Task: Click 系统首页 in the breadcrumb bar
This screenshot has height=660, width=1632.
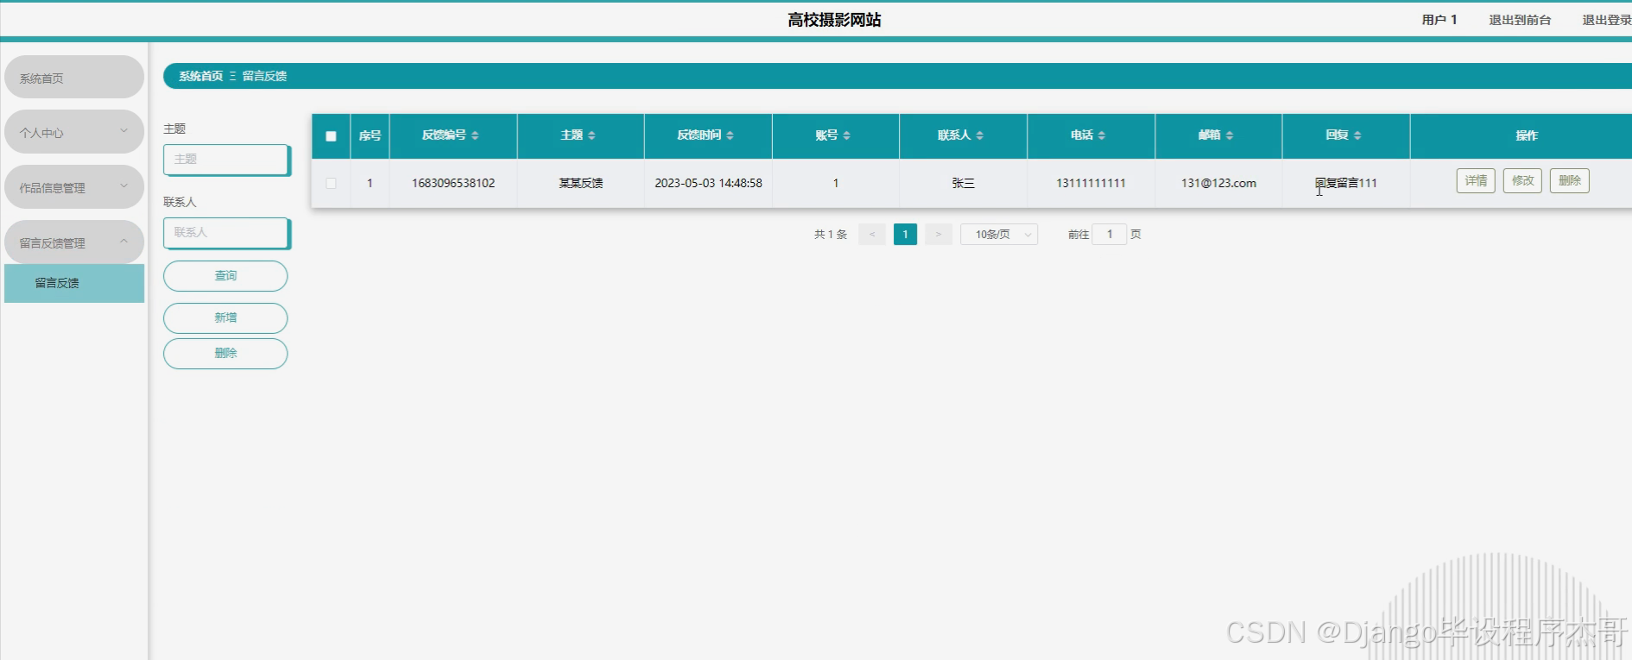Action: click(200, 76)
